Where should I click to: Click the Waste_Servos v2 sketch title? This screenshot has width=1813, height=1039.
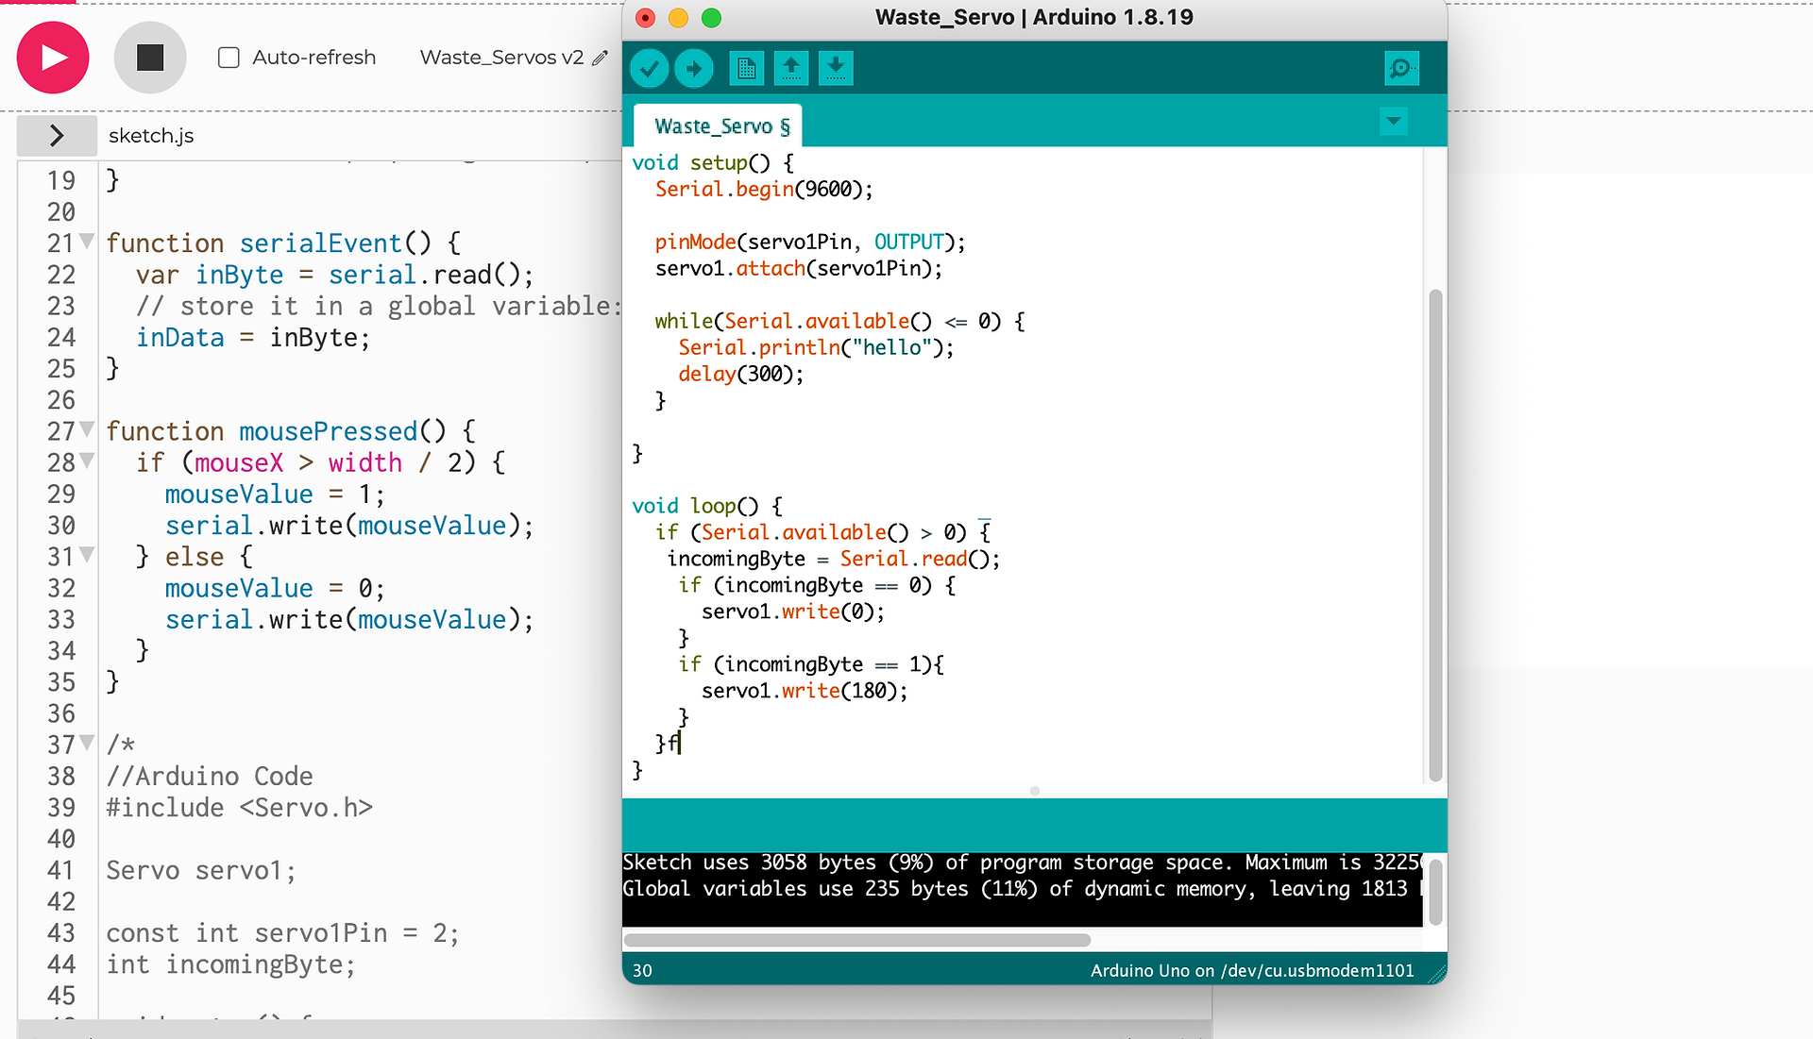pos(501,58)
